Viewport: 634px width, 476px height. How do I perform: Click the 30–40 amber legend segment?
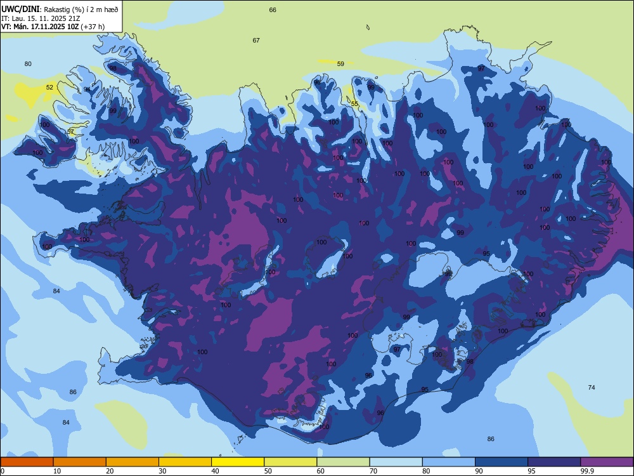click(x=185, y=462)
